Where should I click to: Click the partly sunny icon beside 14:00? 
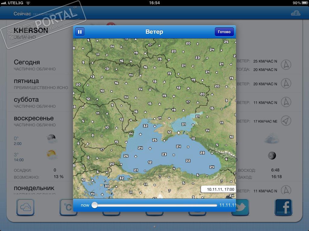click(x=52, y=155)
